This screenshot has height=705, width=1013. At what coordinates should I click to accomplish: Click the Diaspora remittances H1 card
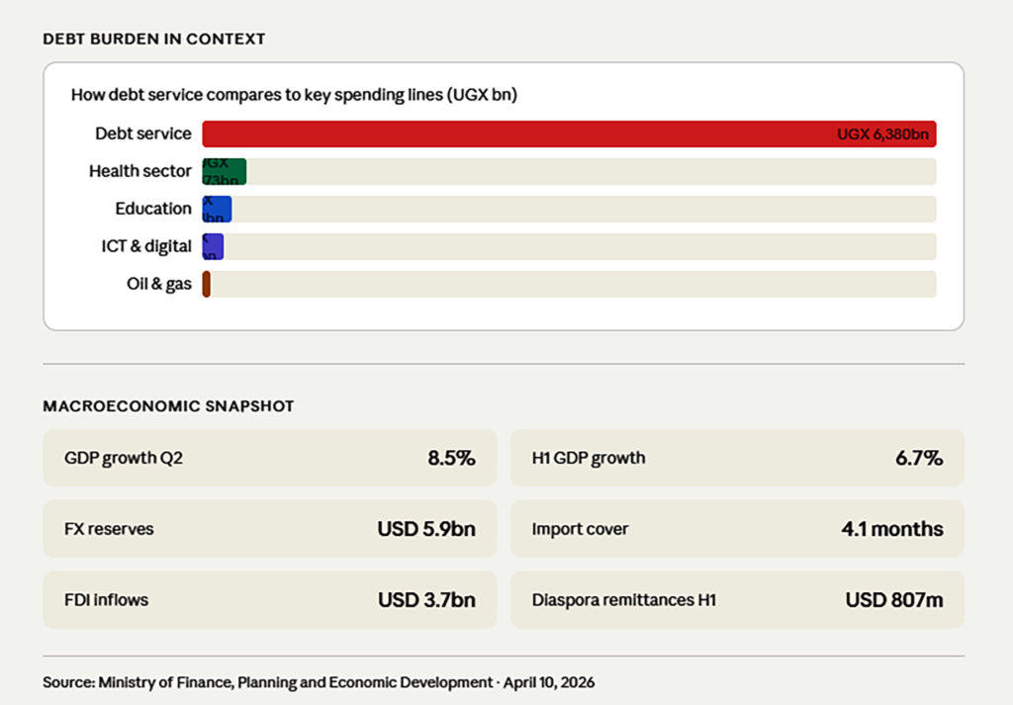click(737, 599)
